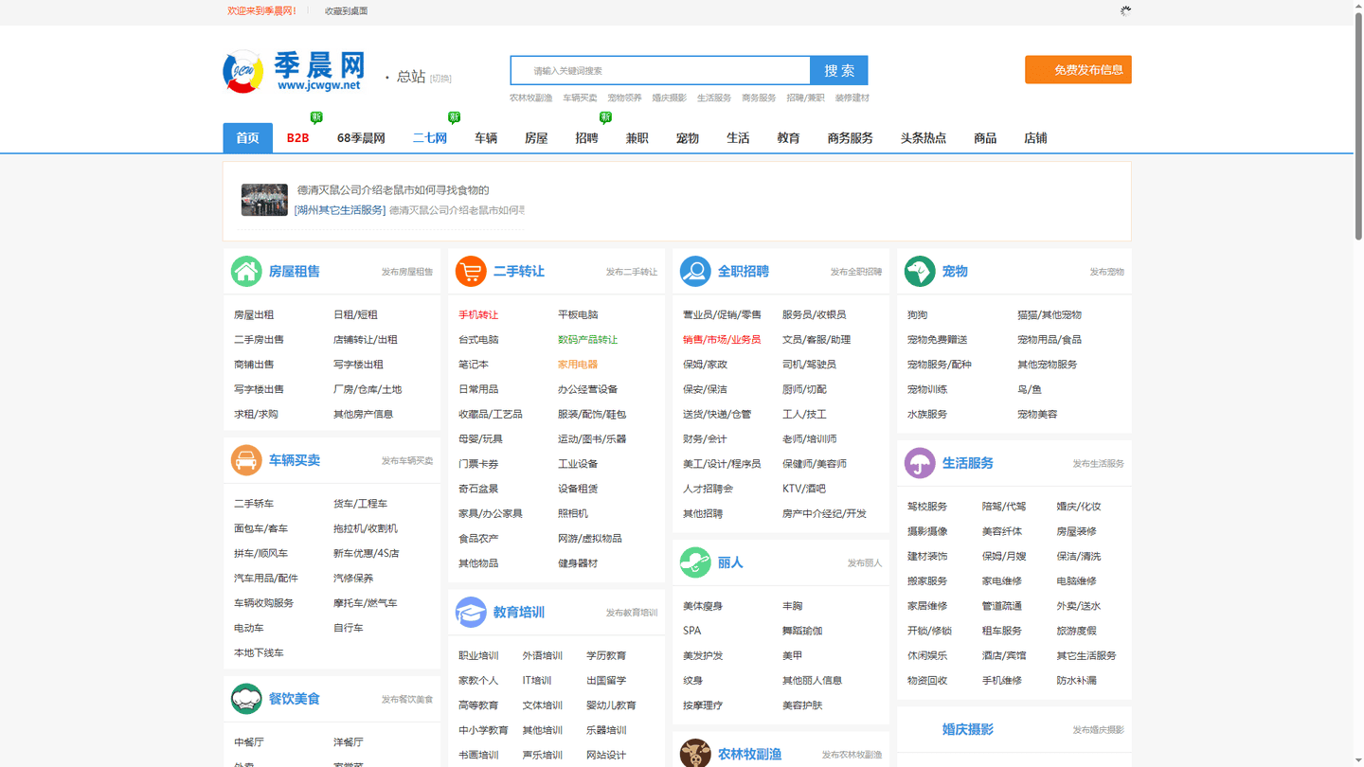Click the 发布房屋租售 link
The width and height of the screenshot is (1364, 767).
click(407, 272)
